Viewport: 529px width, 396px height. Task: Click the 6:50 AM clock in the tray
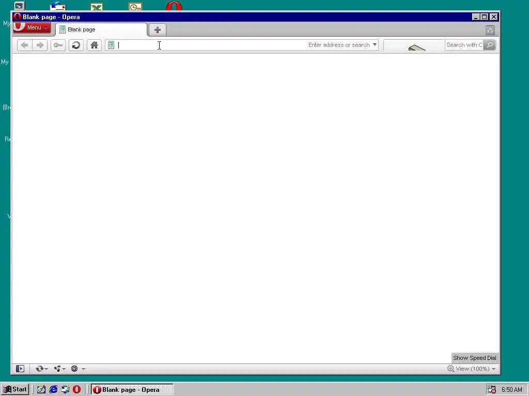coord(511,390)
